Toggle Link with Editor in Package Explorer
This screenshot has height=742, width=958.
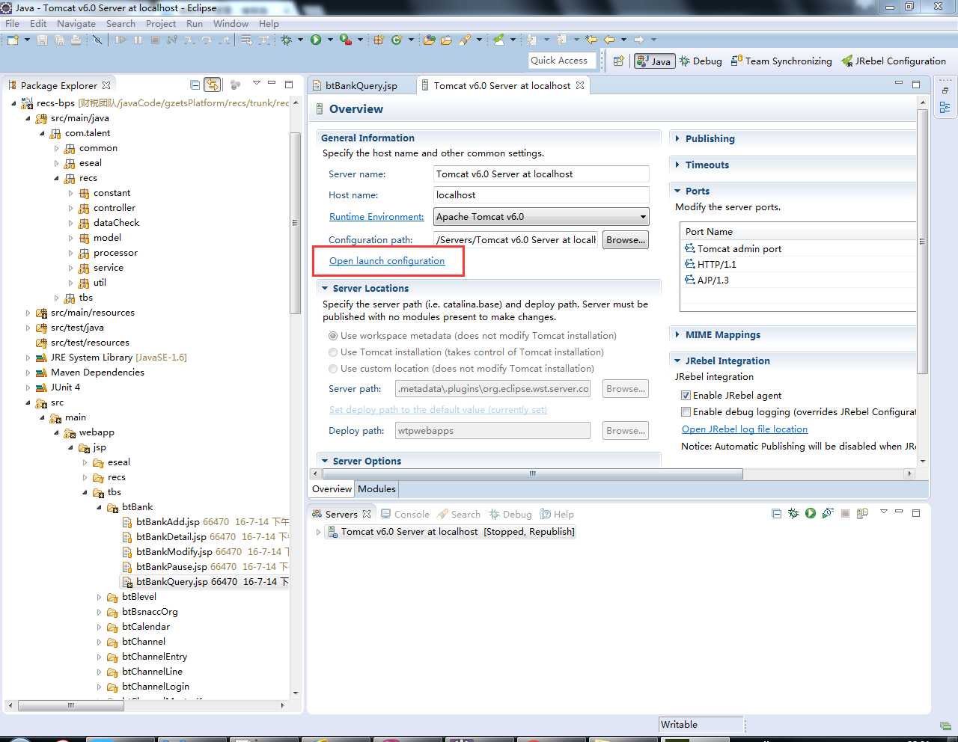click(213, 85)
